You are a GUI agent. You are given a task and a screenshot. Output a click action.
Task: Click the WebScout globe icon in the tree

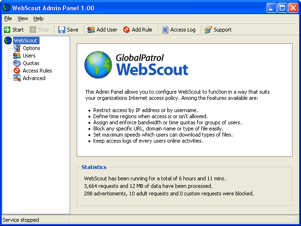8,40
